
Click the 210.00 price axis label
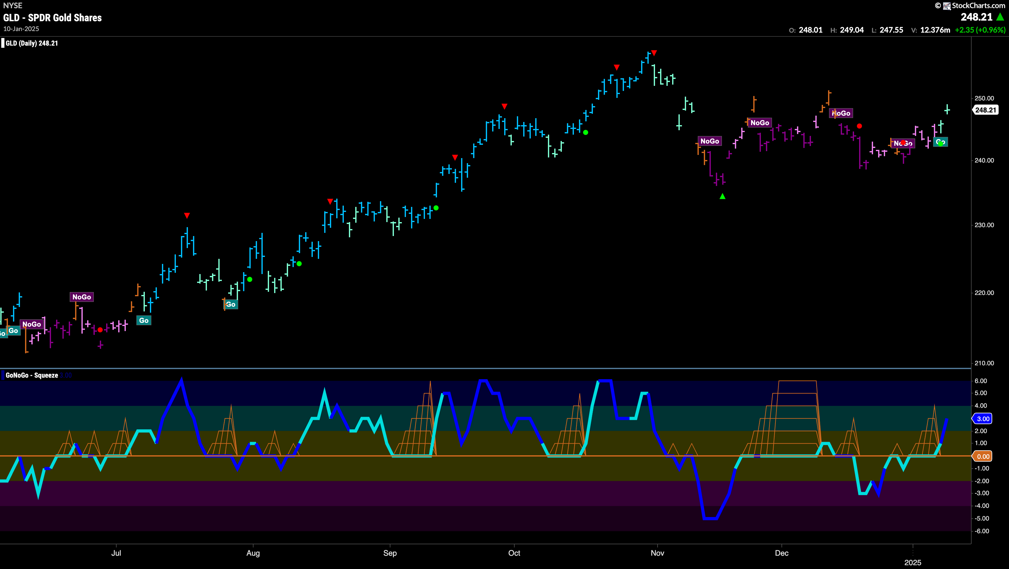click(x=984, y=363)
